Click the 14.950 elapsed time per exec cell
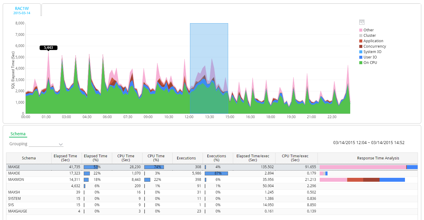The height and width of the screenshot is (220, 424). 254,205
